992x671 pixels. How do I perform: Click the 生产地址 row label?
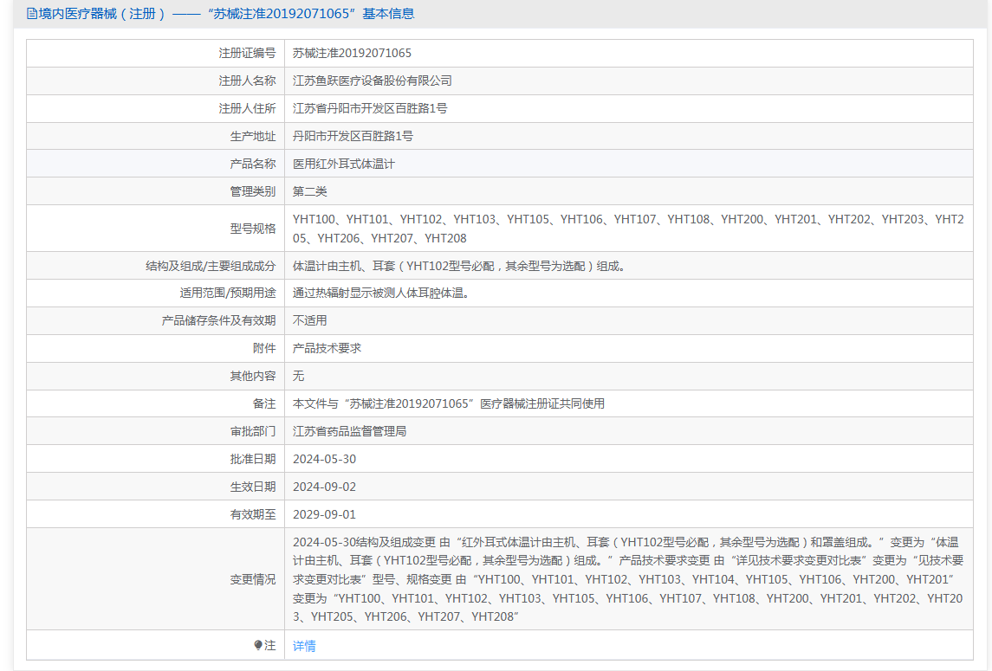click(253, 137)
